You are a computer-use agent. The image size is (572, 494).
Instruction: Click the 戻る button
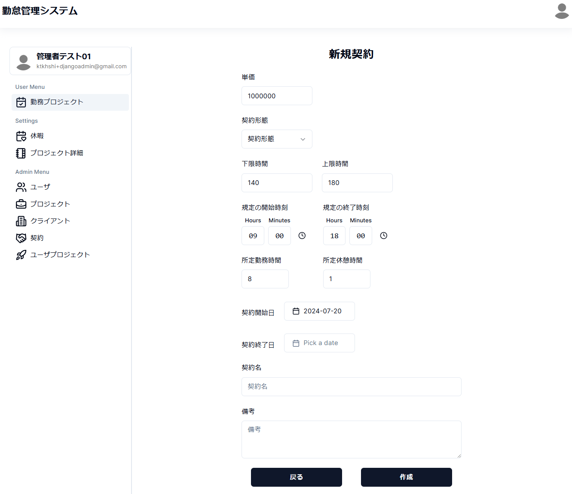pos(297,477)
